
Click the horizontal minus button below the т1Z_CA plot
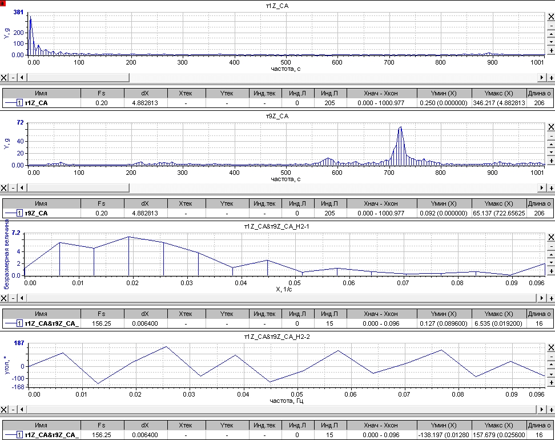13,77
